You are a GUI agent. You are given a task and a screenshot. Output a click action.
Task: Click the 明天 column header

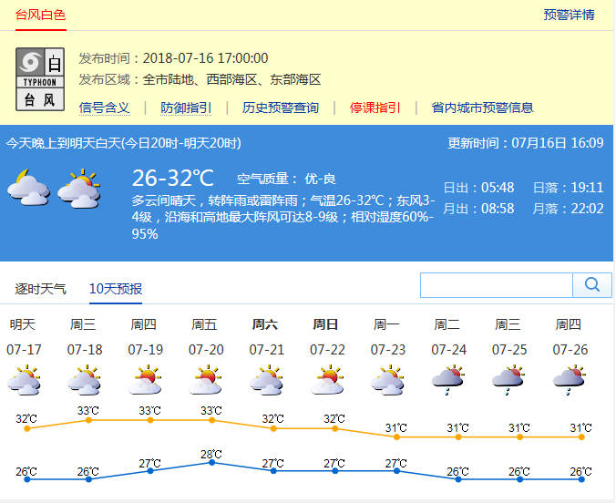click(23, 324)
